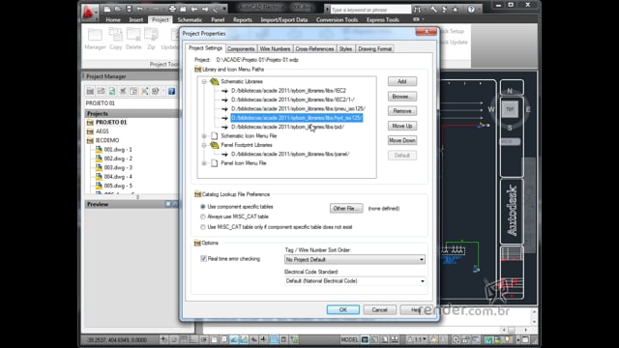Collapse the Panel Footprint Libraries tree node

[x=204, y=145]
